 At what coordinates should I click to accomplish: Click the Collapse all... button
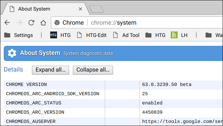(93, 70)
